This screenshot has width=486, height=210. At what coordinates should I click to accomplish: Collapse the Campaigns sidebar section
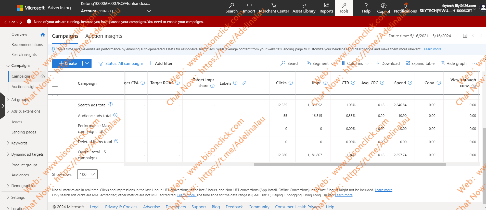pyautogui.click(x=8, y=66)
